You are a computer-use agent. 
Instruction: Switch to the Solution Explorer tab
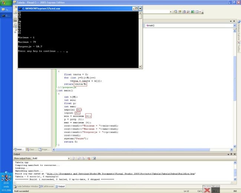point(19,150)
